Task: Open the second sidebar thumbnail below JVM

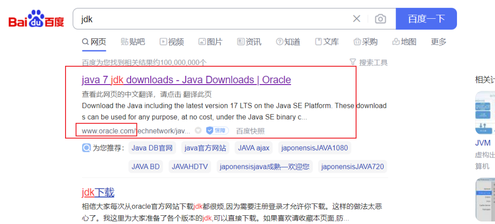Action: tap(485, 199)
